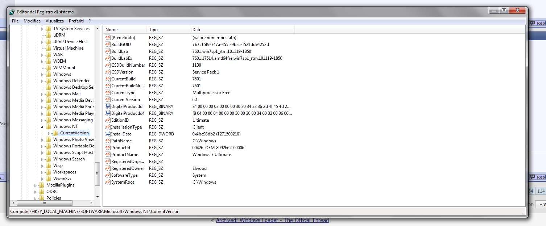Image resolution: width=546 pixels, height=226 pixels.
Task: Click the RegisteredOwner string value icon
Action: 107,168
